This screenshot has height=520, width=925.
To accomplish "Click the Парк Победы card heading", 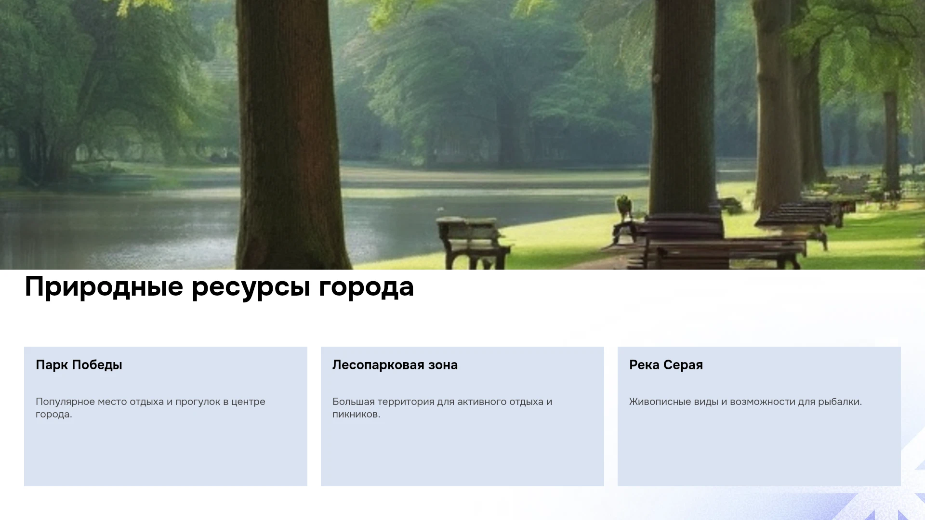I will tap(79, 365).
